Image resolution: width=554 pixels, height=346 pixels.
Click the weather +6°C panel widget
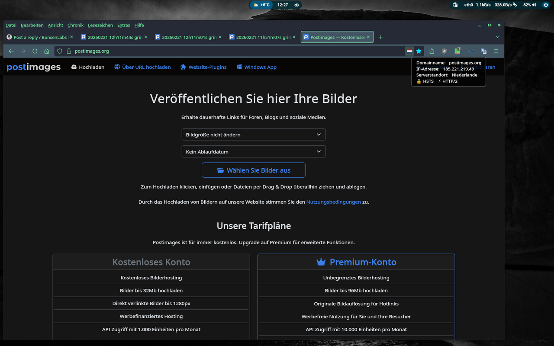(261, 5)
